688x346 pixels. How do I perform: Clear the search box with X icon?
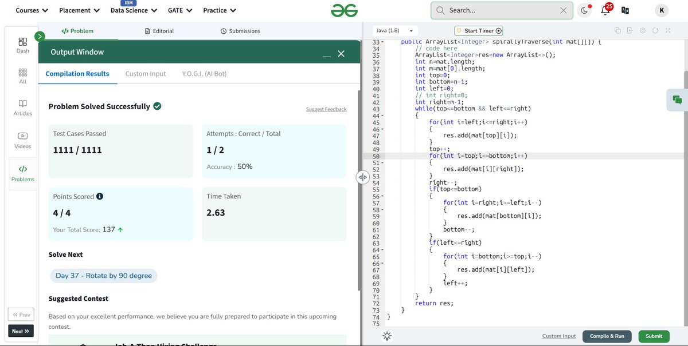(564, 10)
